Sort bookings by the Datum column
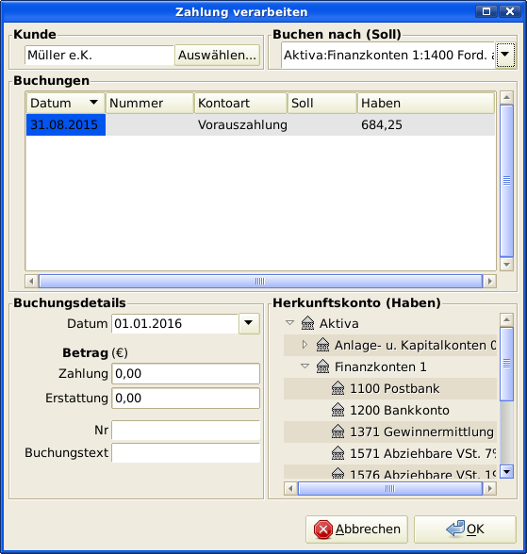The width and height of the screenshot is (527, 554). click(66, 104)
